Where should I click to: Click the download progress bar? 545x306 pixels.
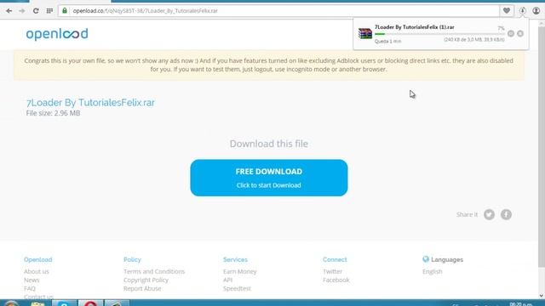pos(439,34)
